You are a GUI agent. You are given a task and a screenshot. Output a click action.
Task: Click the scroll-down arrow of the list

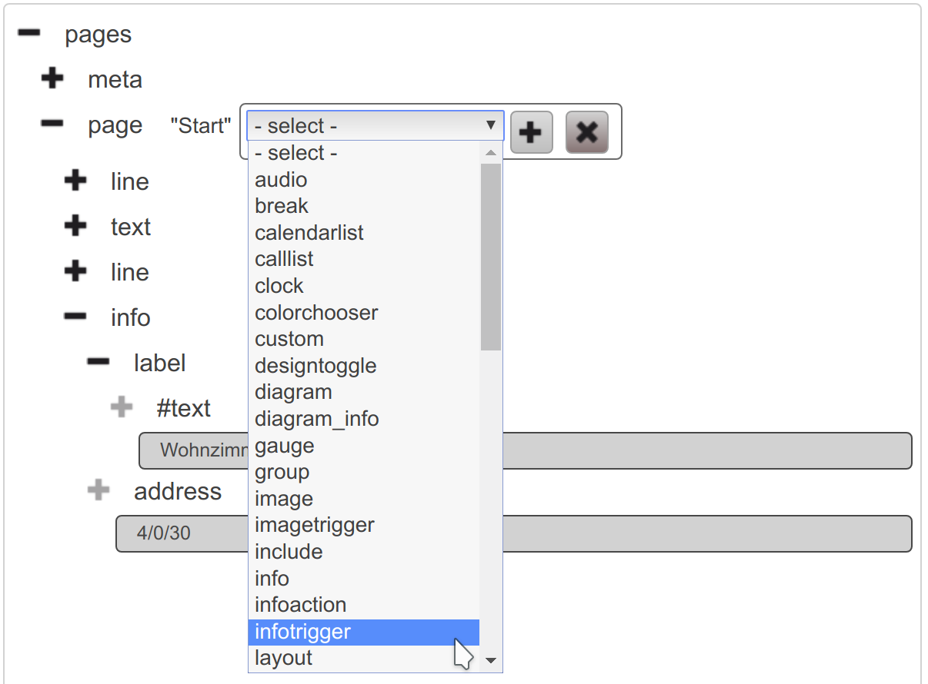click(x=490, y=660)
